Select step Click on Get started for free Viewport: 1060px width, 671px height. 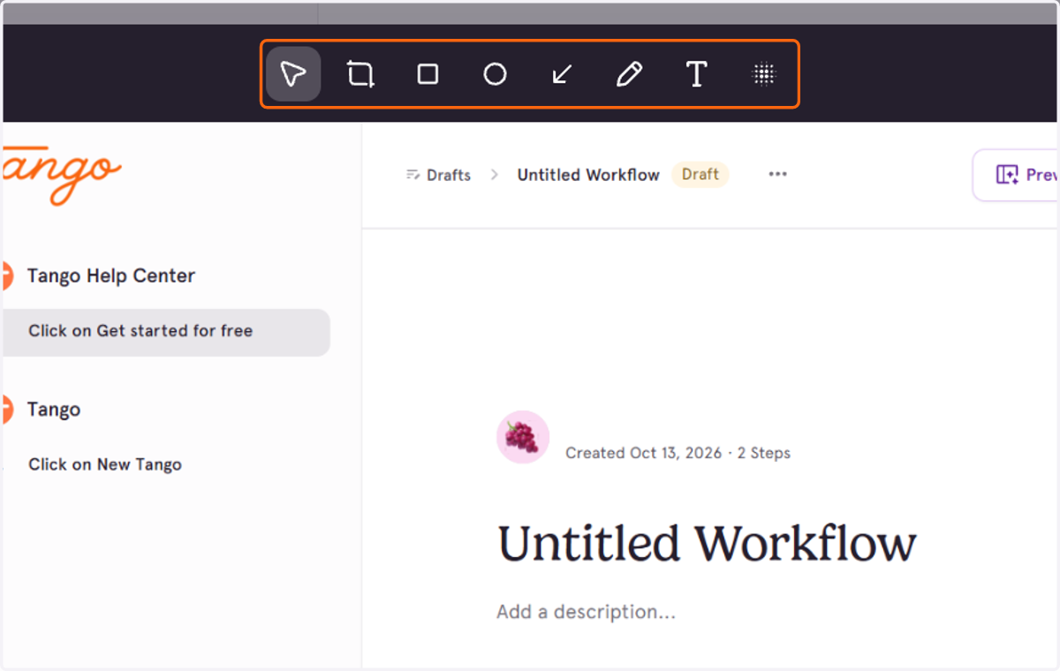166,332
